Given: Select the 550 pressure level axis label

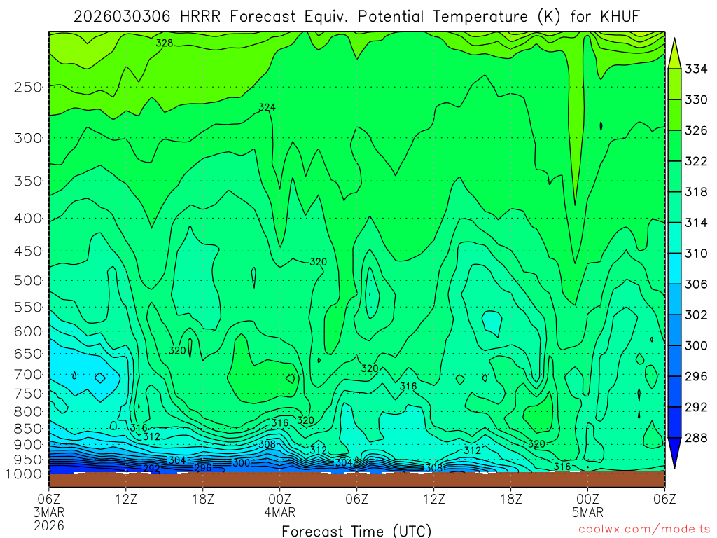Looking at the screenshot, I should pos(28,307).
